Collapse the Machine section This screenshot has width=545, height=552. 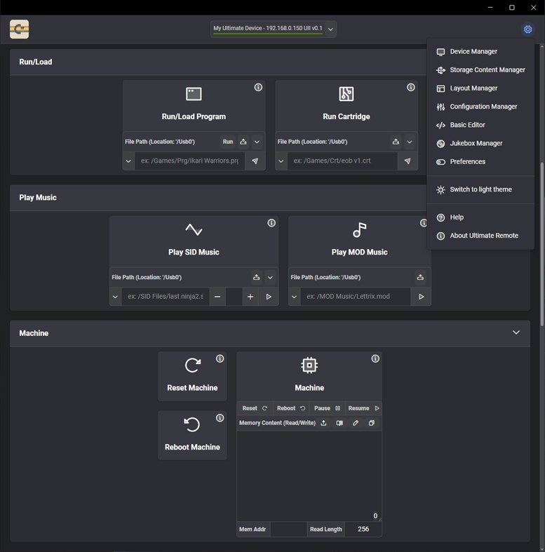tap(516, 332)
